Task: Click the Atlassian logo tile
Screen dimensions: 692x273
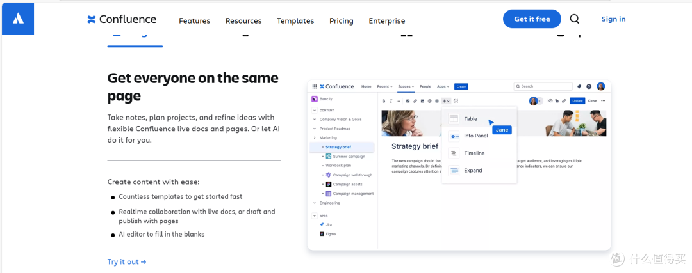Action: click(x=18, y=19)
